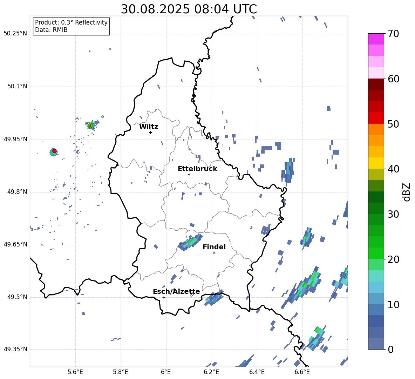
Task: Pick the darkest green swatch between 30 and 40
Action: [x=376, y=197]
